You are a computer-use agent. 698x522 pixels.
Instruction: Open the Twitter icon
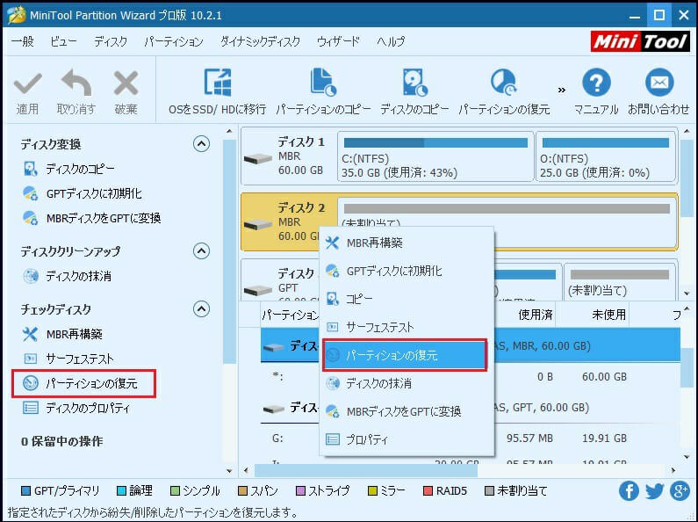654,491
